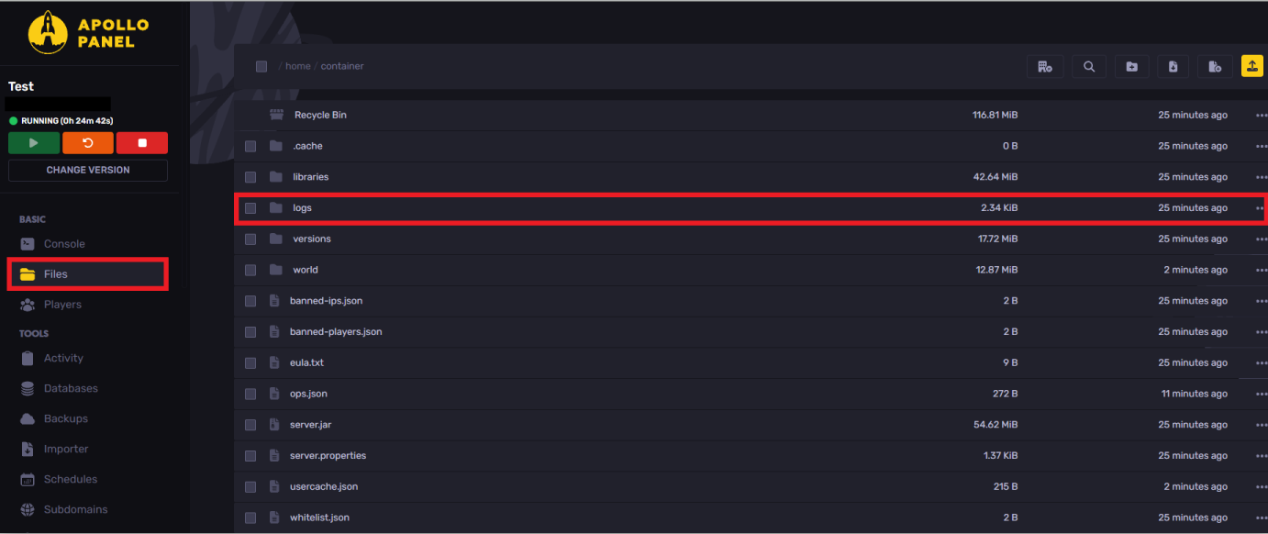Image resolution: width=1268 pixels, height=534 pixels.
Task: Click the new file with plus icon
Action: [x=1215, y=66]
